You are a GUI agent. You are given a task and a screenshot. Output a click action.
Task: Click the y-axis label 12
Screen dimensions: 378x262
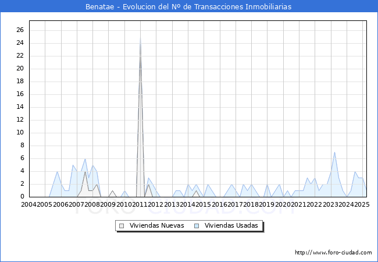click(20, 119)
